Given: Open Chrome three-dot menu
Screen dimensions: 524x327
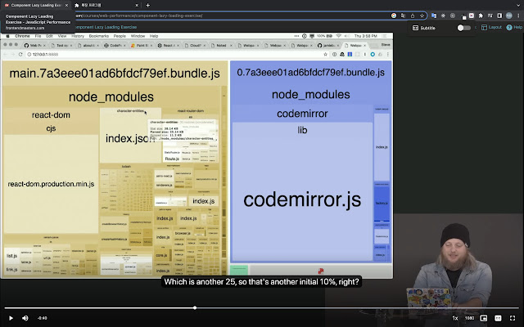Looking at the screenshot, I should [x=517, y=15].
